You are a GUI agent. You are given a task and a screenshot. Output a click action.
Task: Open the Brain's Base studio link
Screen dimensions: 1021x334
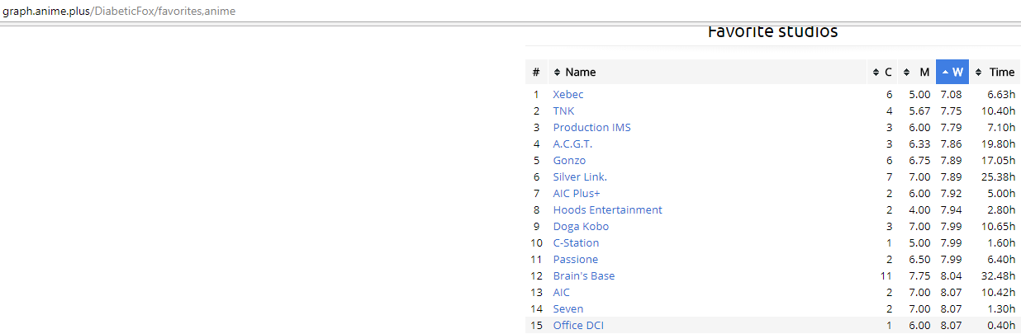click(584, 276)
